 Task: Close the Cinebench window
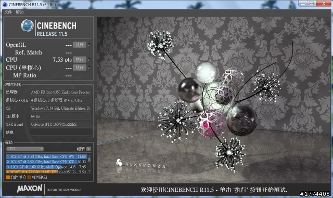(324, 3)
